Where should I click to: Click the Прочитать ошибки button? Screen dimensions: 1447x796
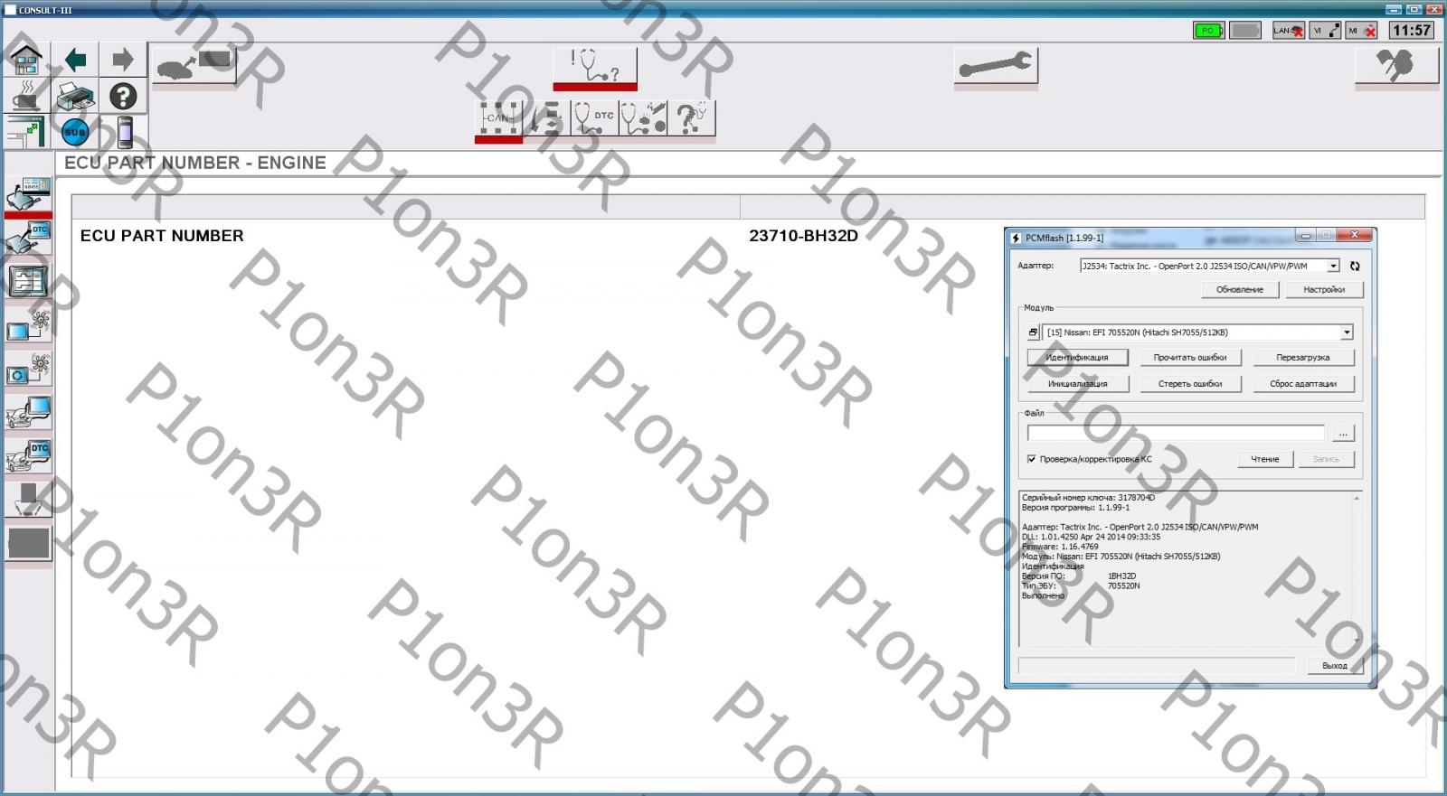pyautogui.click(x=1190, y=358)
